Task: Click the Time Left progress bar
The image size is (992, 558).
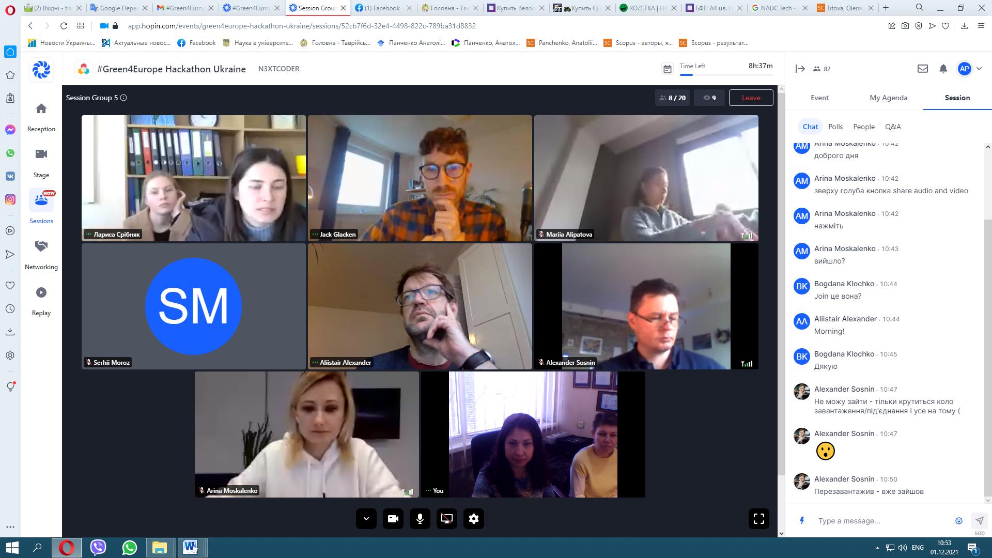Action: 726,75
